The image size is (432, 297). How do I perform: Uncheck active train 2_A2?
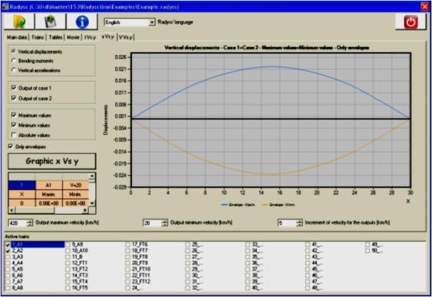(8, 251)
